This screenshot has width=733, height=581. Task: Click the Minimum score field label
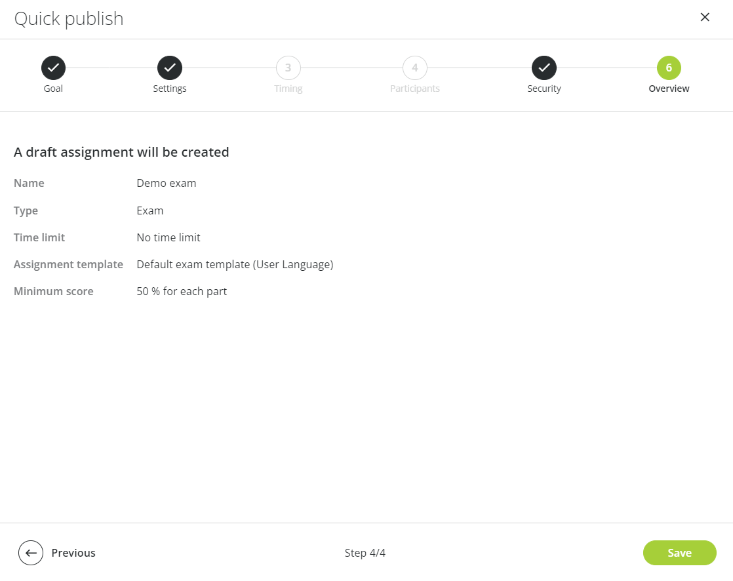coord(53,290)
